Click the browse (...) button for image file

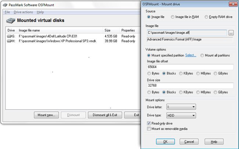pyautogui.click(x=231, y=33)
